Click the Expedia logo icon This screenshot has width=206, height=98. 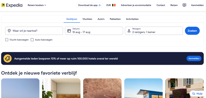3,5
